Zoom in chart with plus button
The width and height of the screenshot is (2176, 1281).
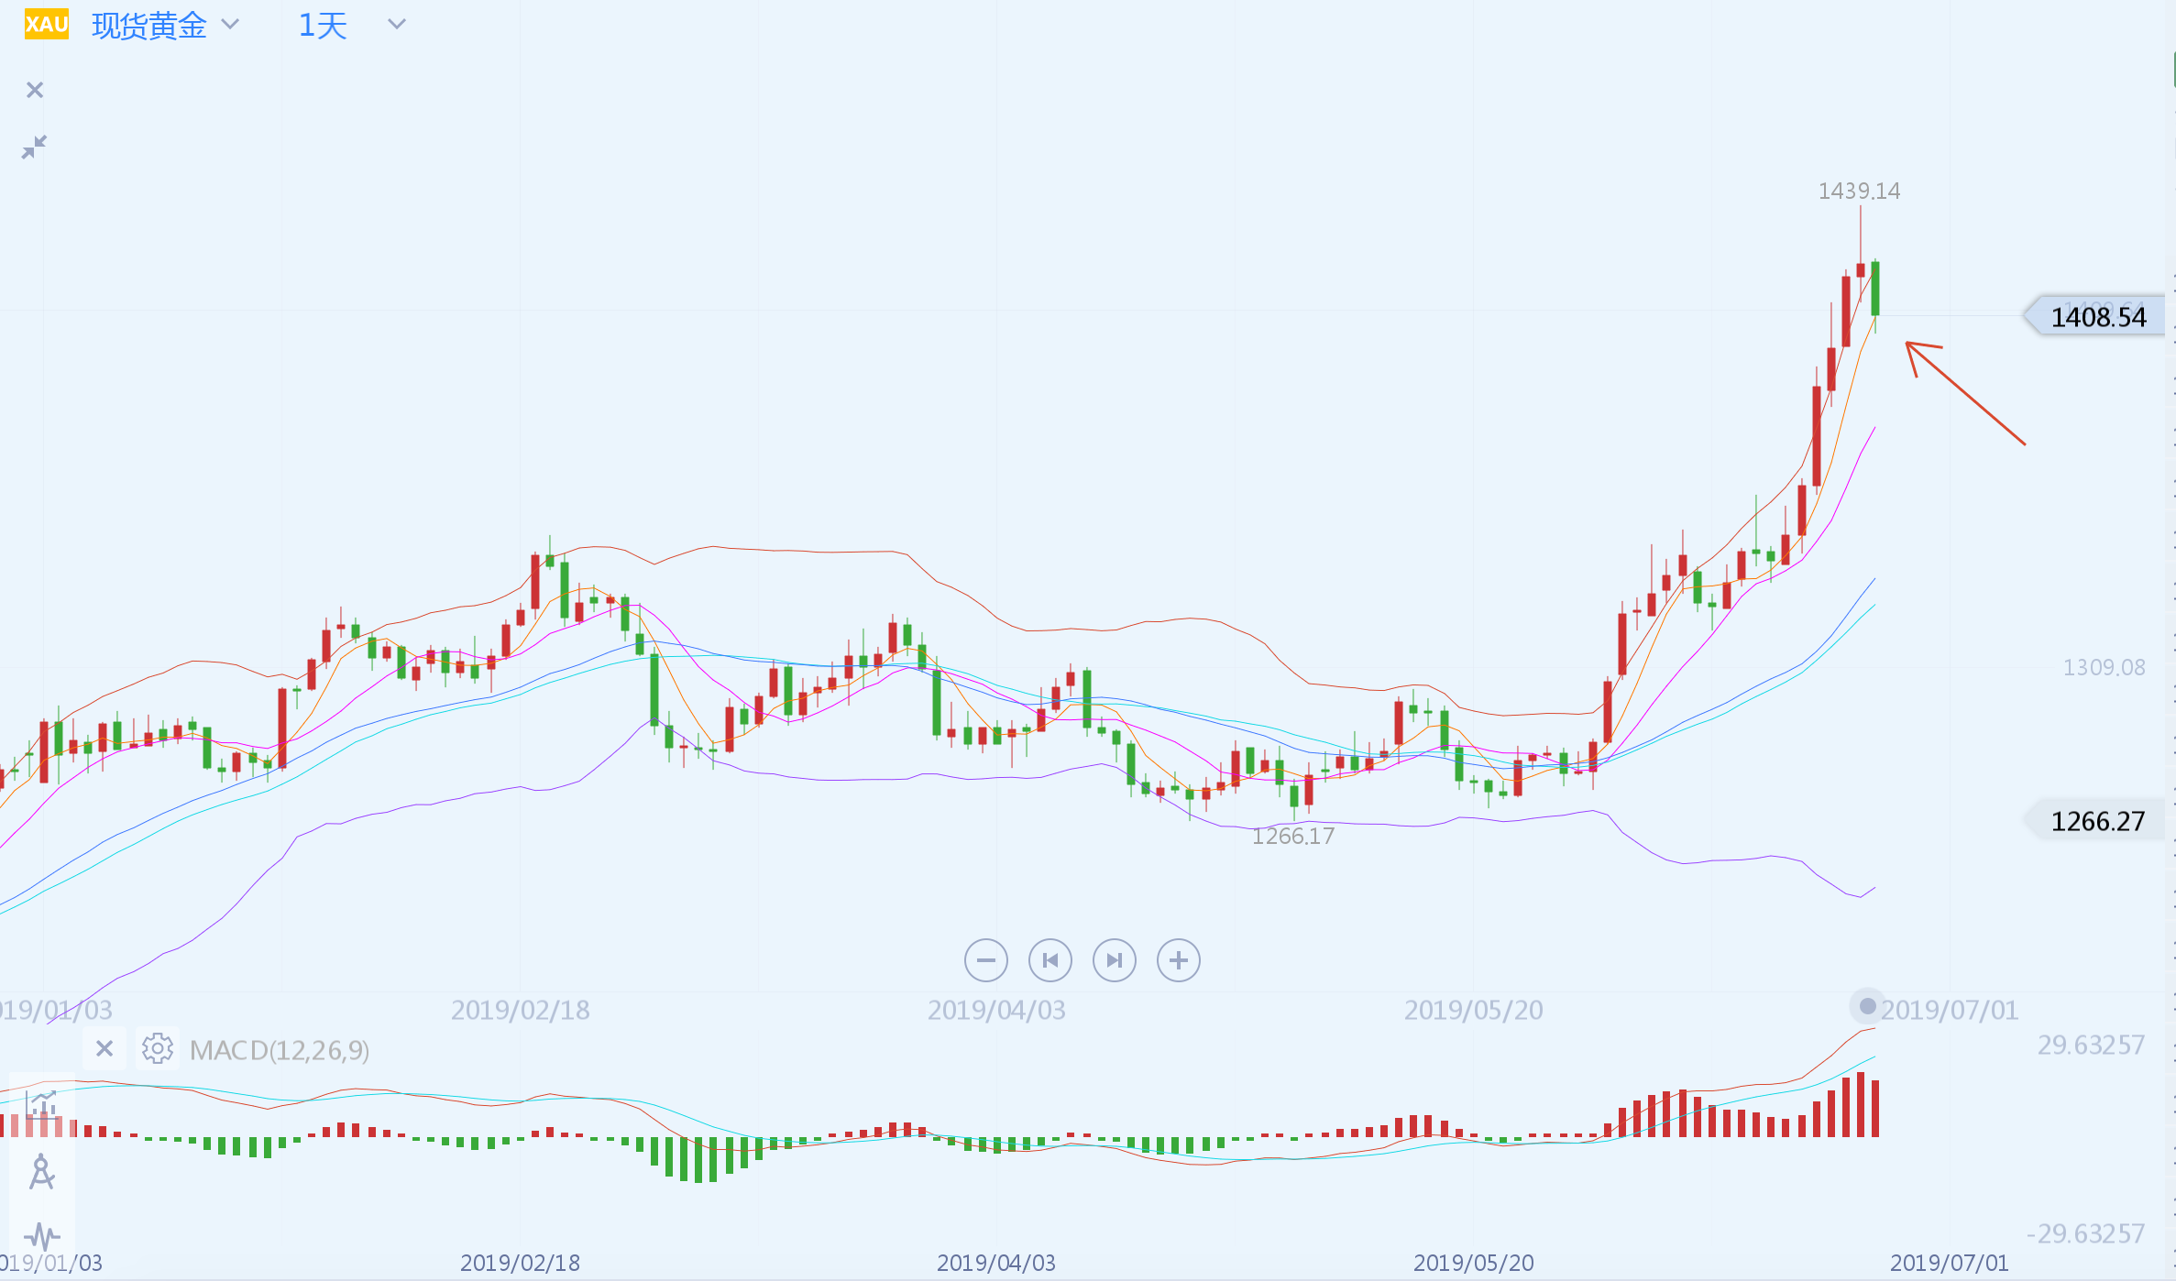click(x=1179, y=960)
